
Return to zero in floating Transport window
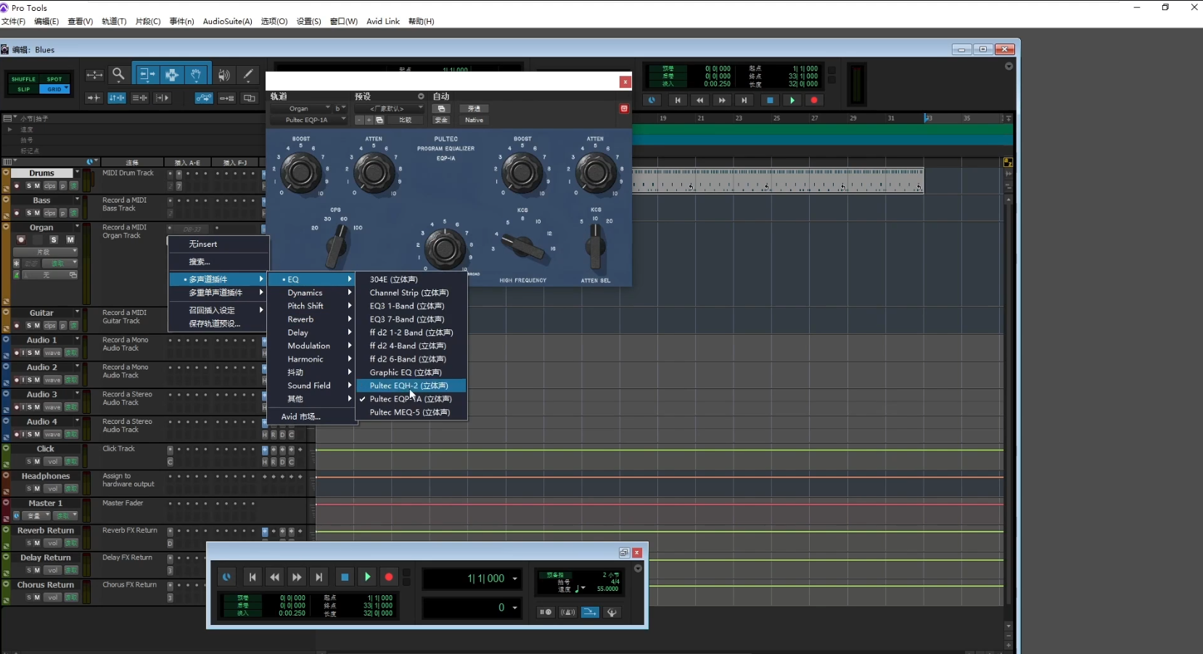252,577
